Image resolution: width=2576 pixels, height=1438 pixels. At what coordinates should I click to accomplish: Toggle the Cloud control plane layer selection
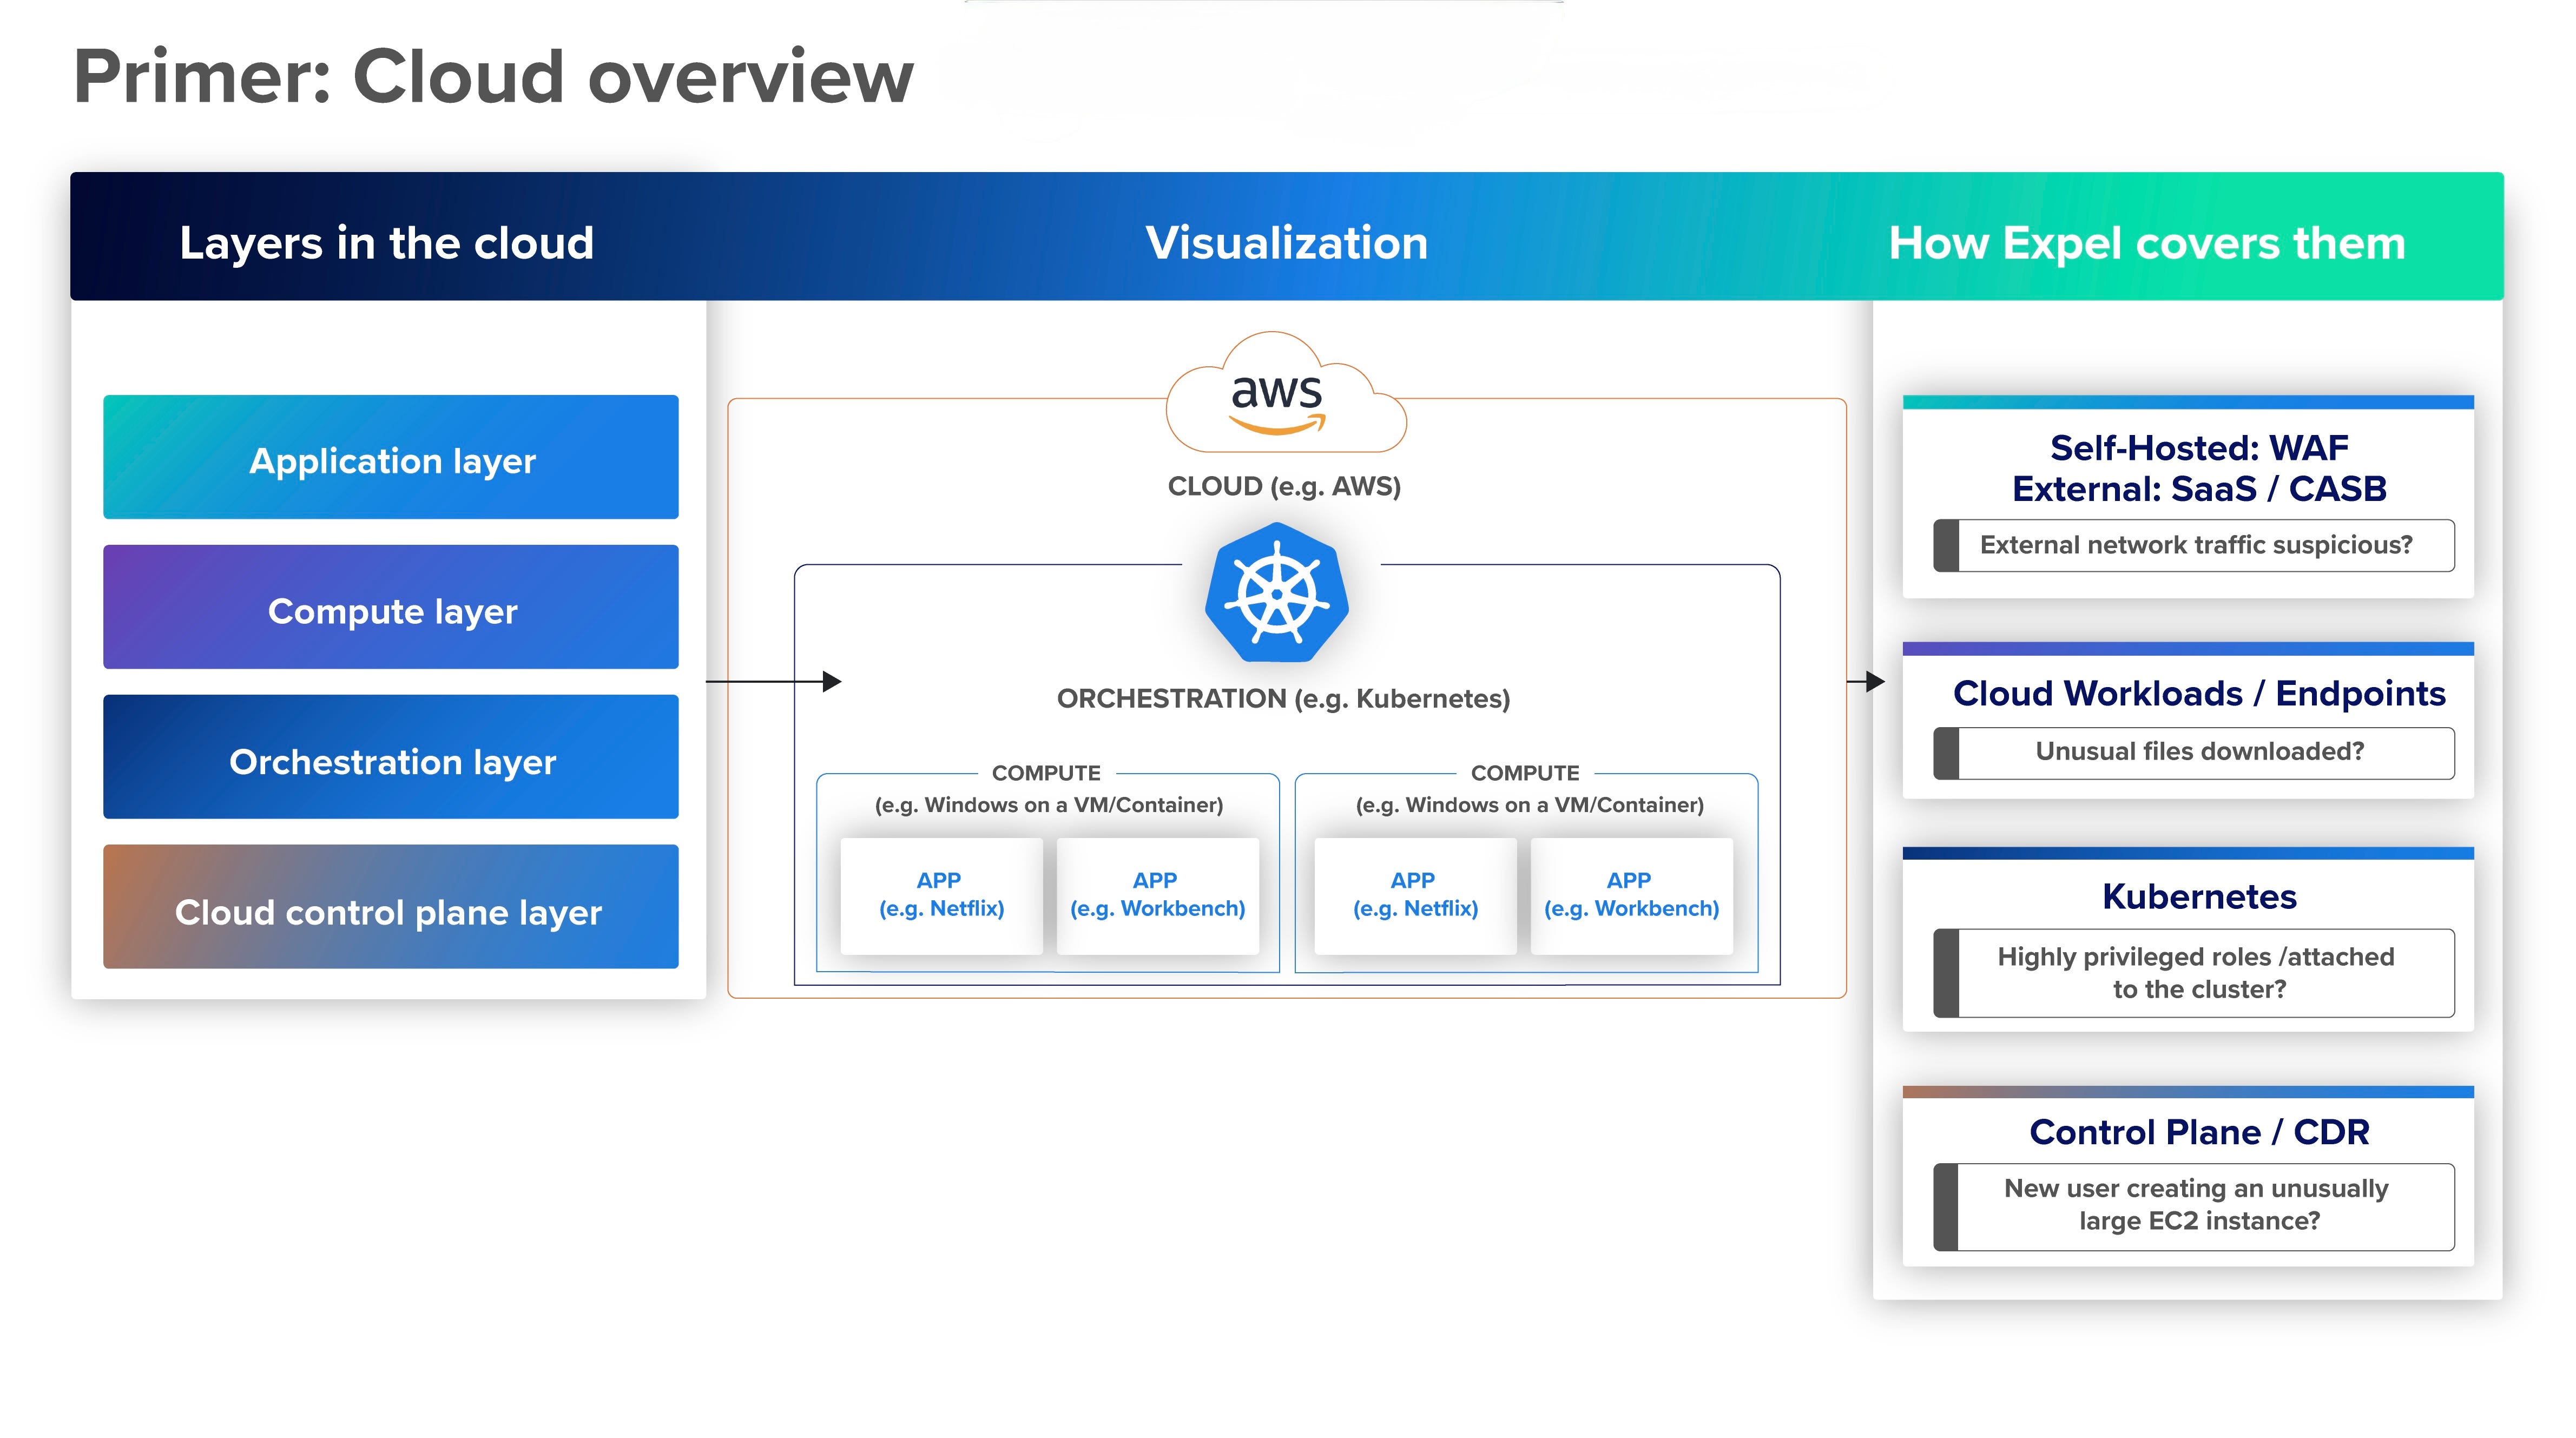[x=391, y=911]
